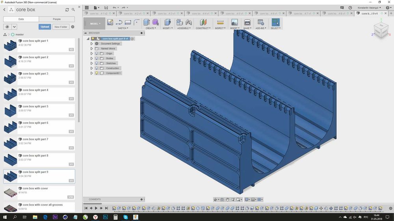Viewport: 394px width, 221px height.
Task: Toggle root component visibility bulb
Action: (93, 39)
